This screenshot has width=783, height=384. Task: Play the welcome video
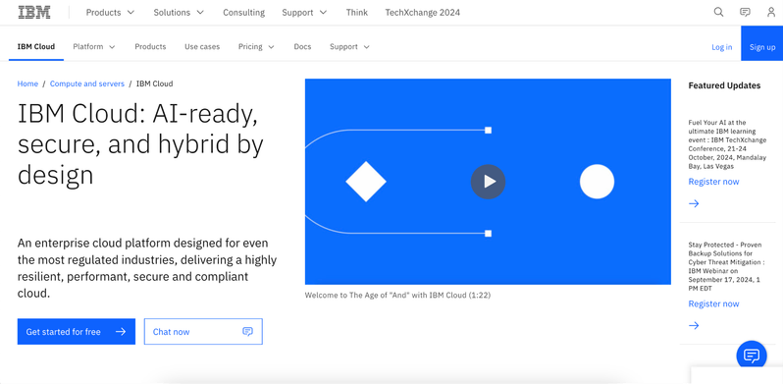pyautogui.click(x=488, y=182)
